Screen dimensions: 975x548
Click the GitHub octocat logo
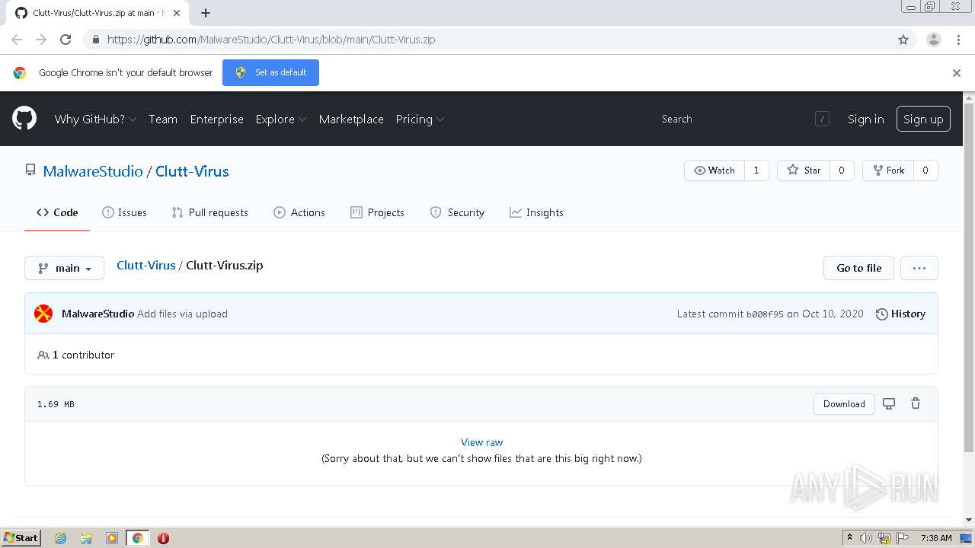(x=24, y=119)
